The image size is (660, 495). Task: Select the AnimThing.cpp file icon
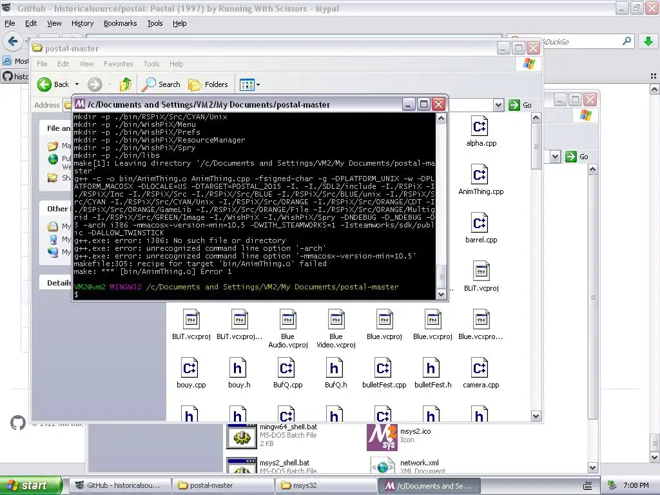[481, 175]
